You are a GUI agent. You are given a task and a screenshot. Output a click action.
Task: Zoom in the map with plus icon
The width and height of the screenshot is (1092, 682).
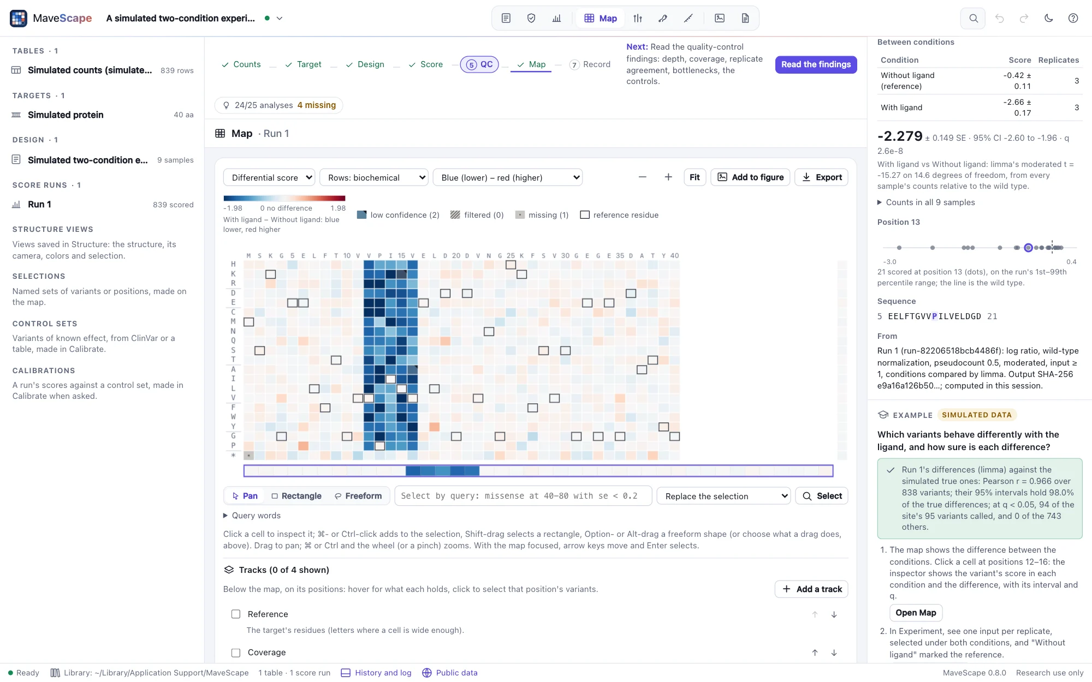(668, 177)
